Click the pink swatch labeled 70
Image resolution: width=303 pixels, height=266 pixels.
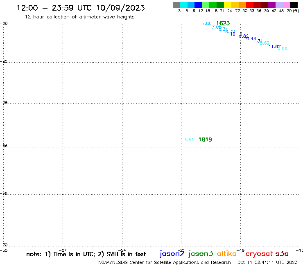point(287,5)
